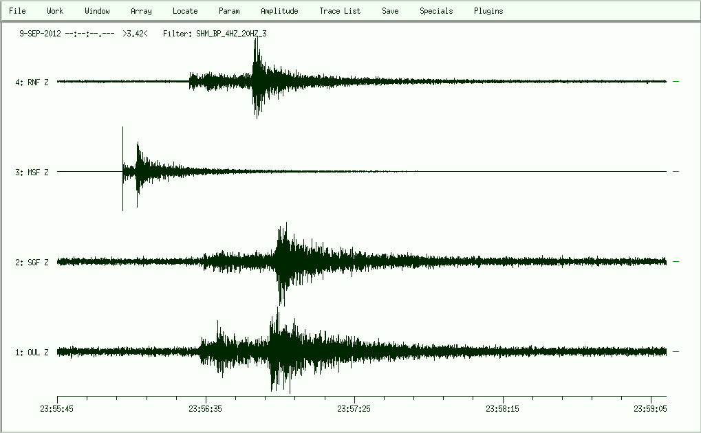Open the Plugins menu
The width and height of the screenshot is (701, 433).
488,11
